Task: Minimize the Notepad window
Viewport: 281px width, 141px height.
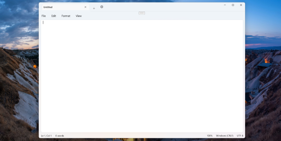Action: click(225, 5)
